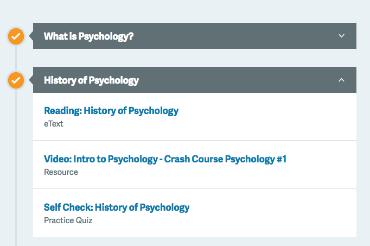Select the History of Psychology header title
370x246 pixels.
click(91, 80)
